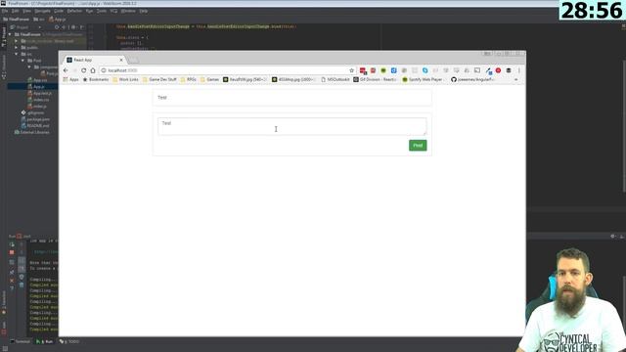
Task: Select the React App tab
Action: pos(94,60)
